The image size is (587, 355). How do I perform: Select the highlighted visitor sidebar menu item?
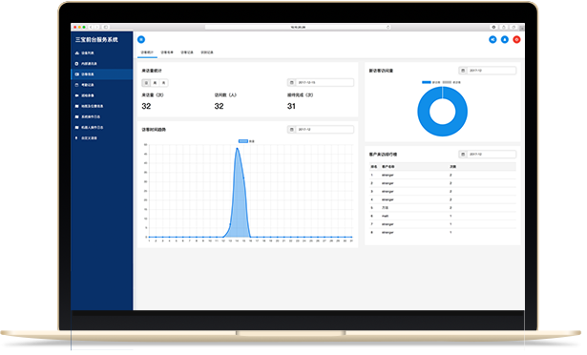coord(101,74)
